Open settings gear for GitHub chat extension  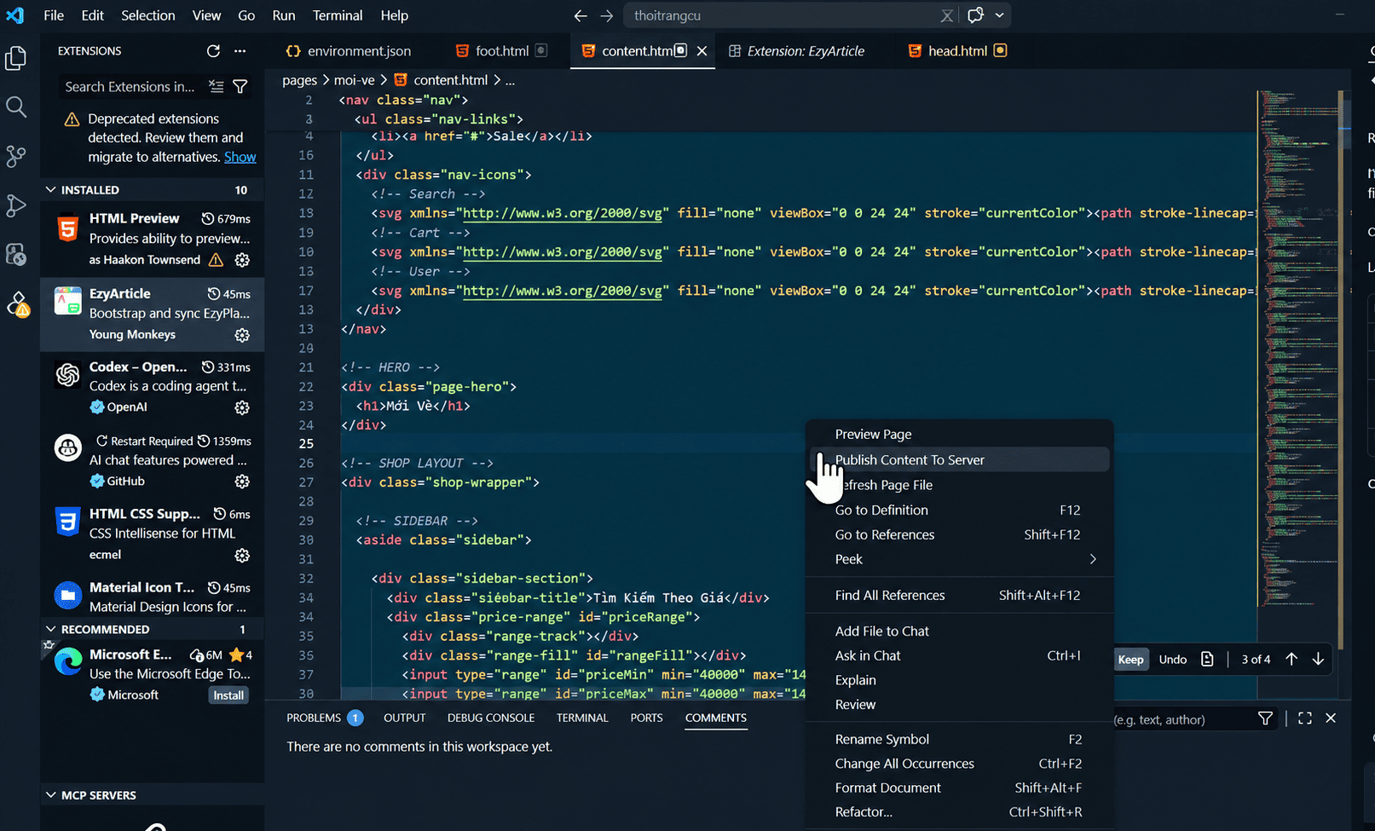coord(242,482)
